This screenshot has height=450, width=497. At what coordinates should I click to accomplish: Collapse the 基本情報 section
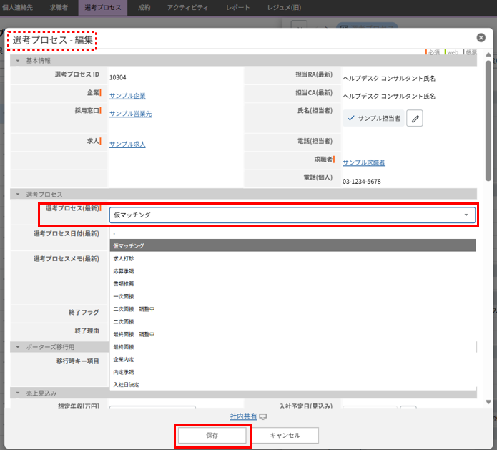18,61
